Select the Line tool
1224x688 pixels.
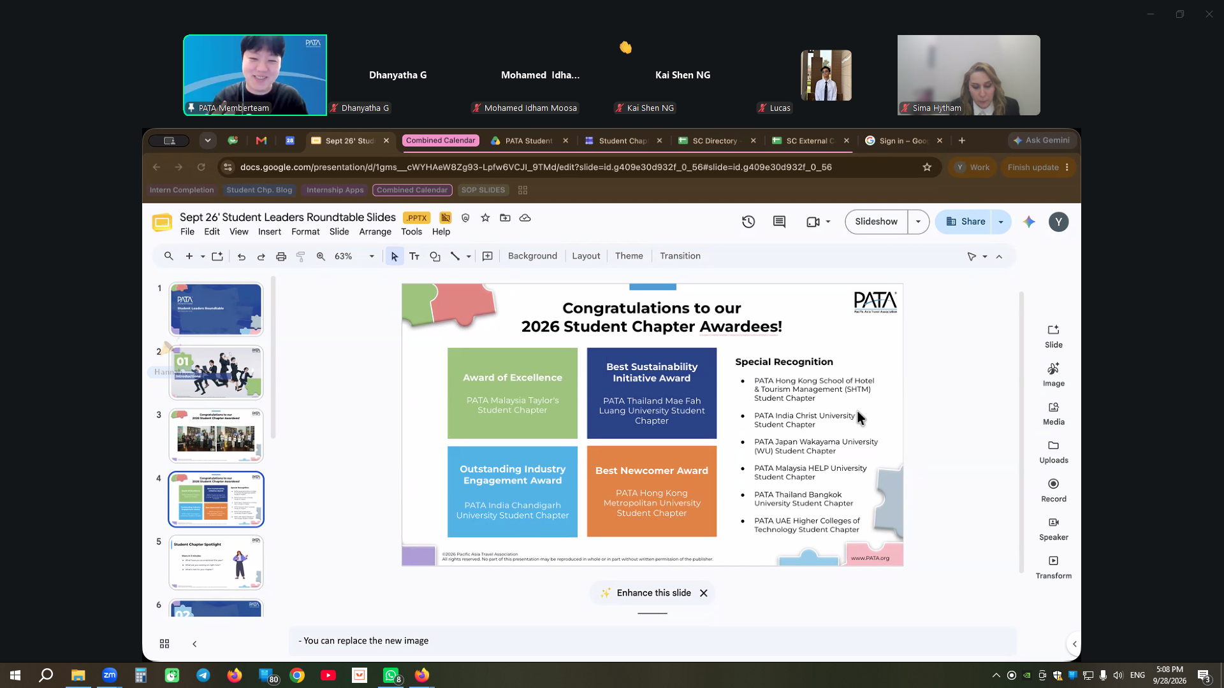coord(455,256)
